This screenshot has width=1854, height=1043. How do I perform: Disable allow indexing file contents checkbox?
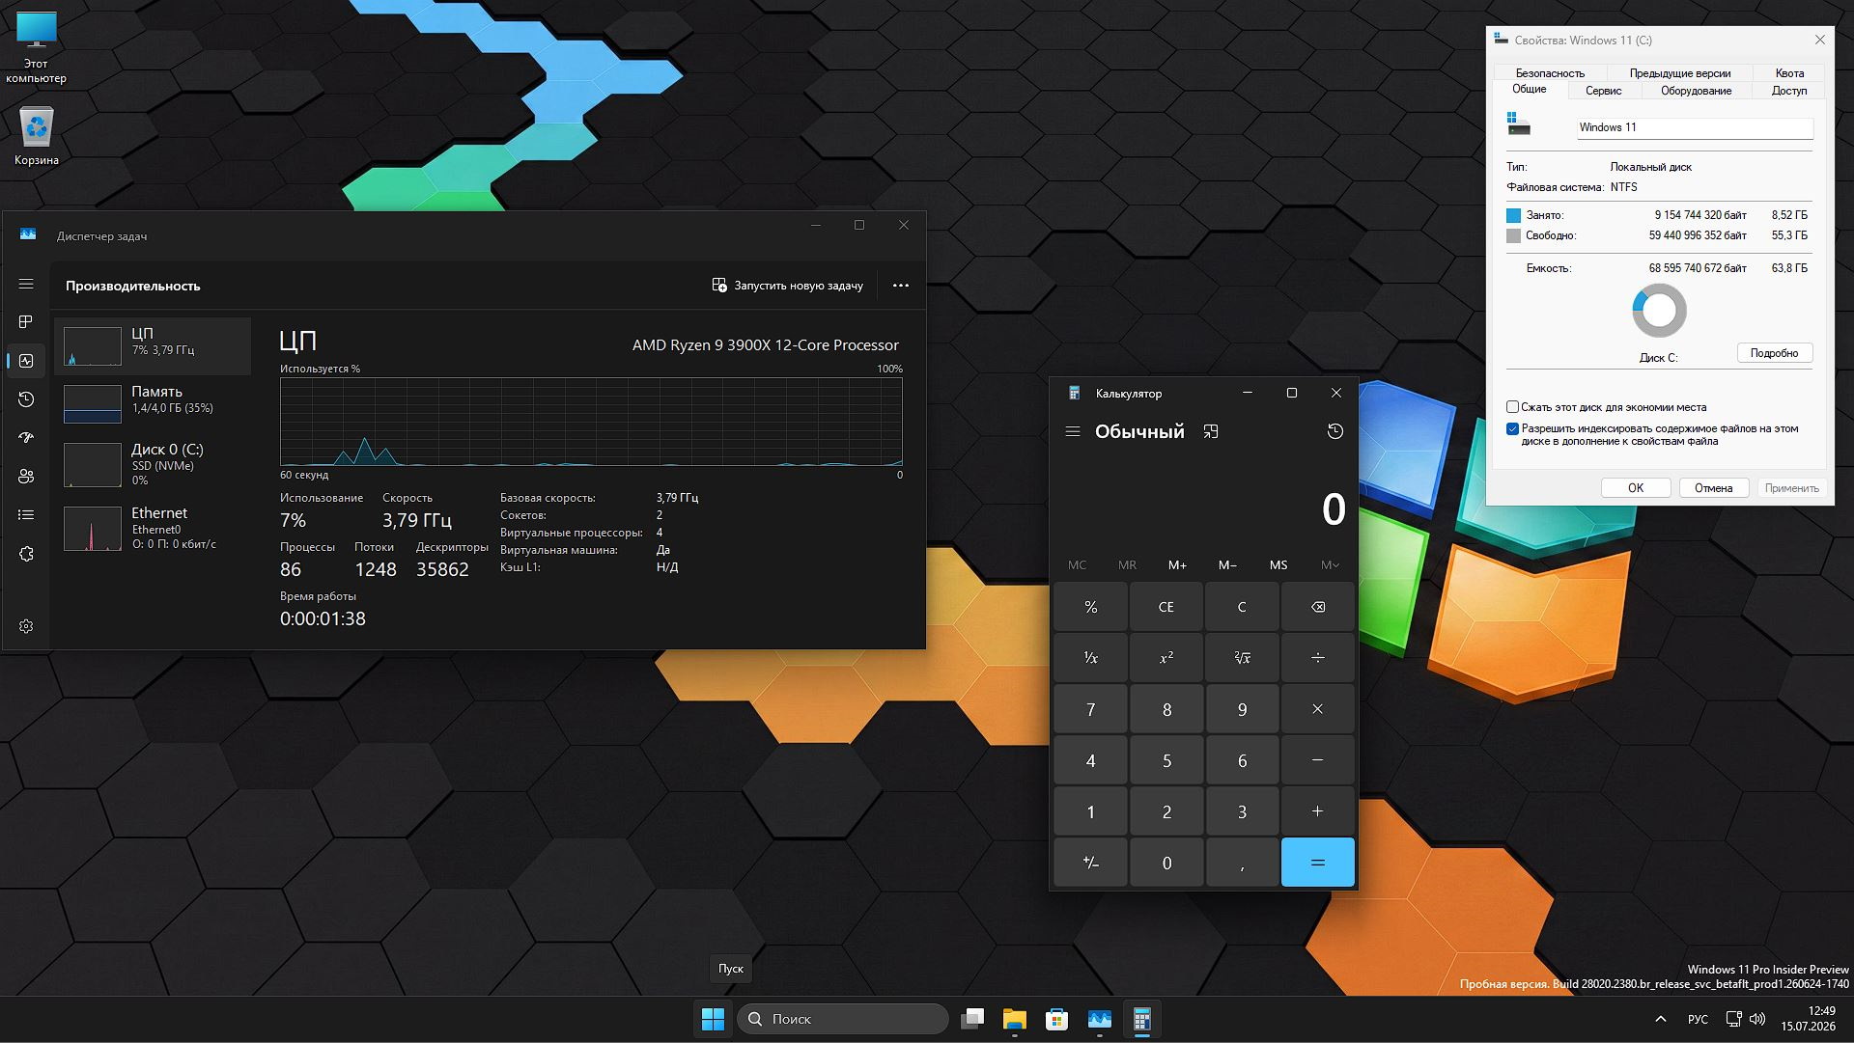[x=1512, y=429]
